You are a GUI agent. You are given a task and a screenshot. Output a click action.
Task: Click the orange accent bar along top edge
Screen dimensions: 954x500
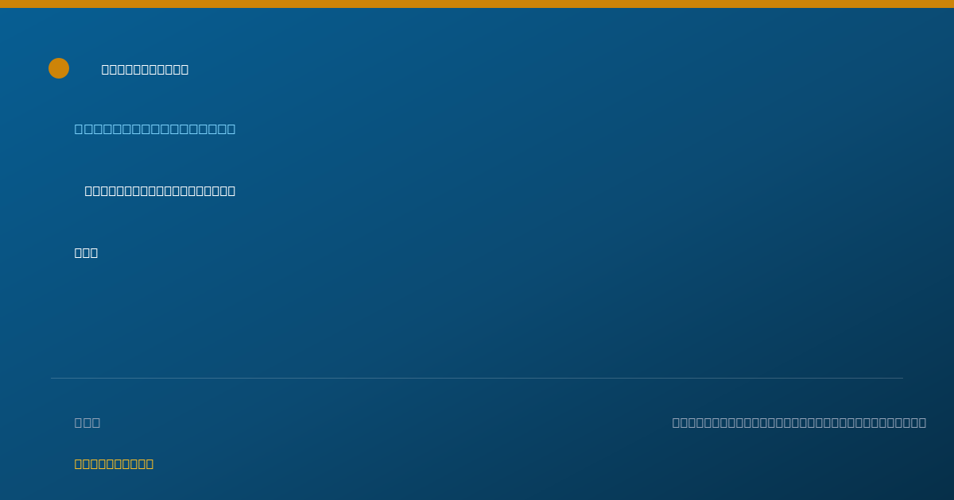477,4
